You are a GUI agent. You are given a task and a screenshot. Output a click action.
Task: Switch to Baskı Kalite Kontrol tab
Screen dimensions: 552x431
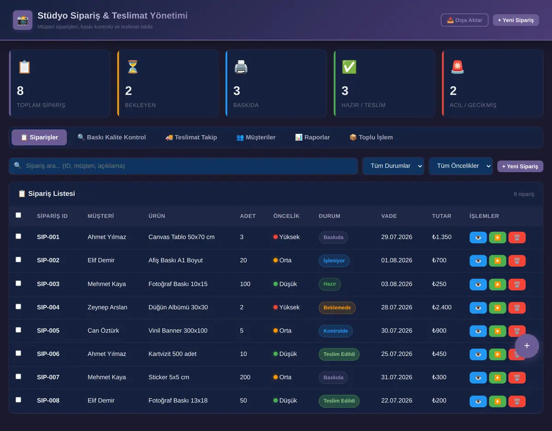click(112, 137)
